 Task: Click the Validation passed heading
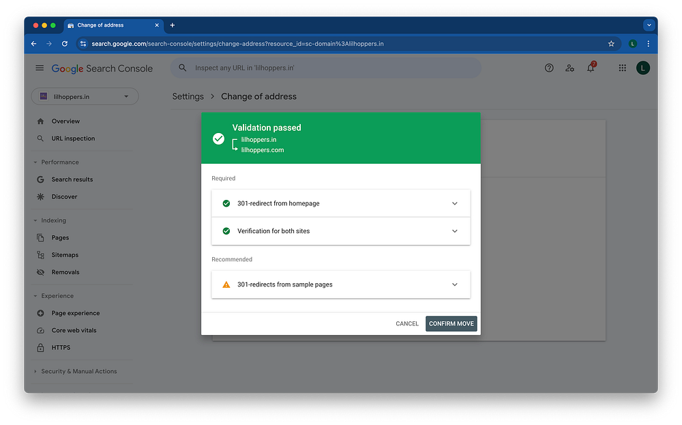pos(267,128)
